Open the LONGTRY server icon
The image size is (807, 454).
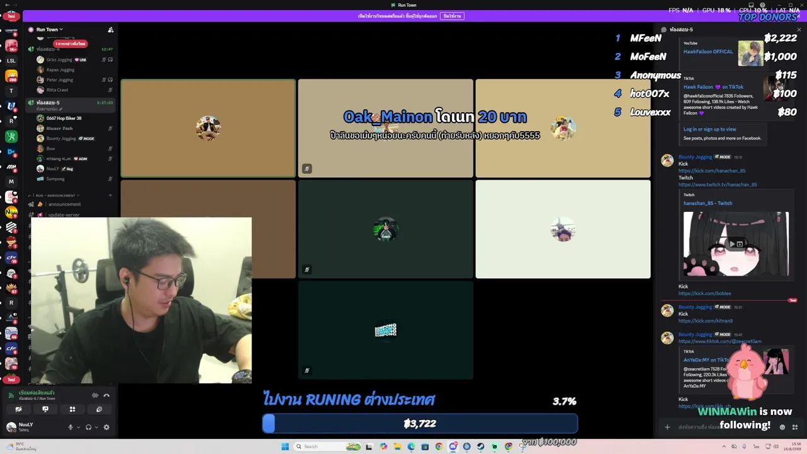click(x=11, y=30)
